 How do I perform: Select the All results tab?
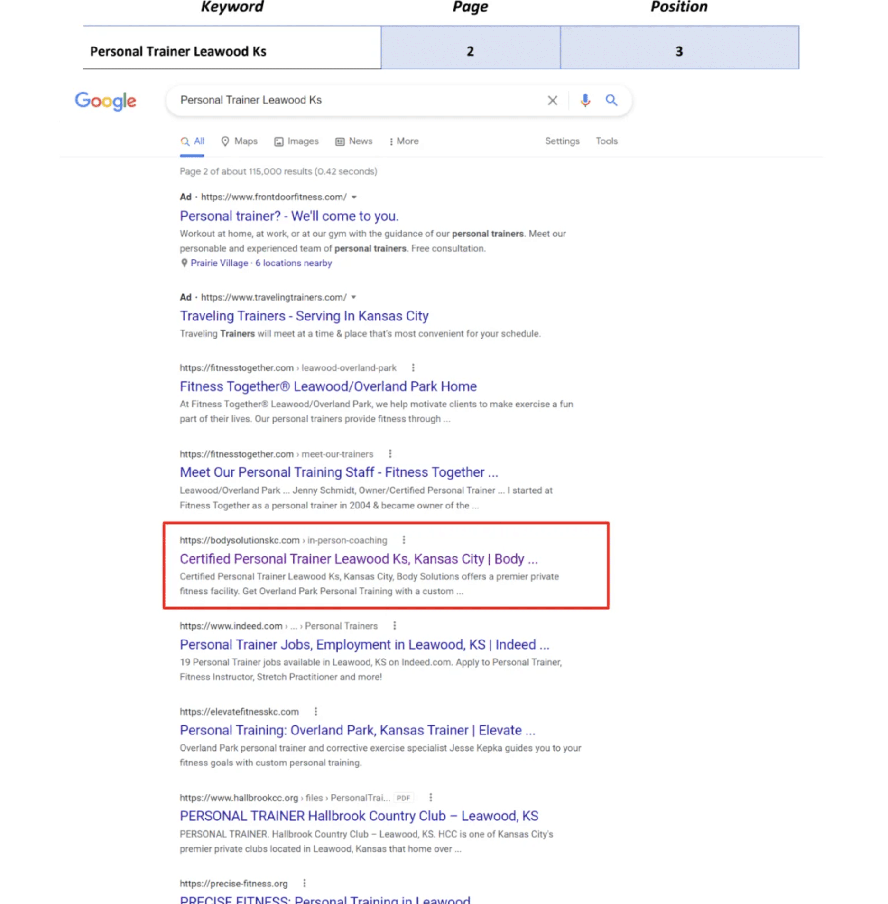point(192,141)
